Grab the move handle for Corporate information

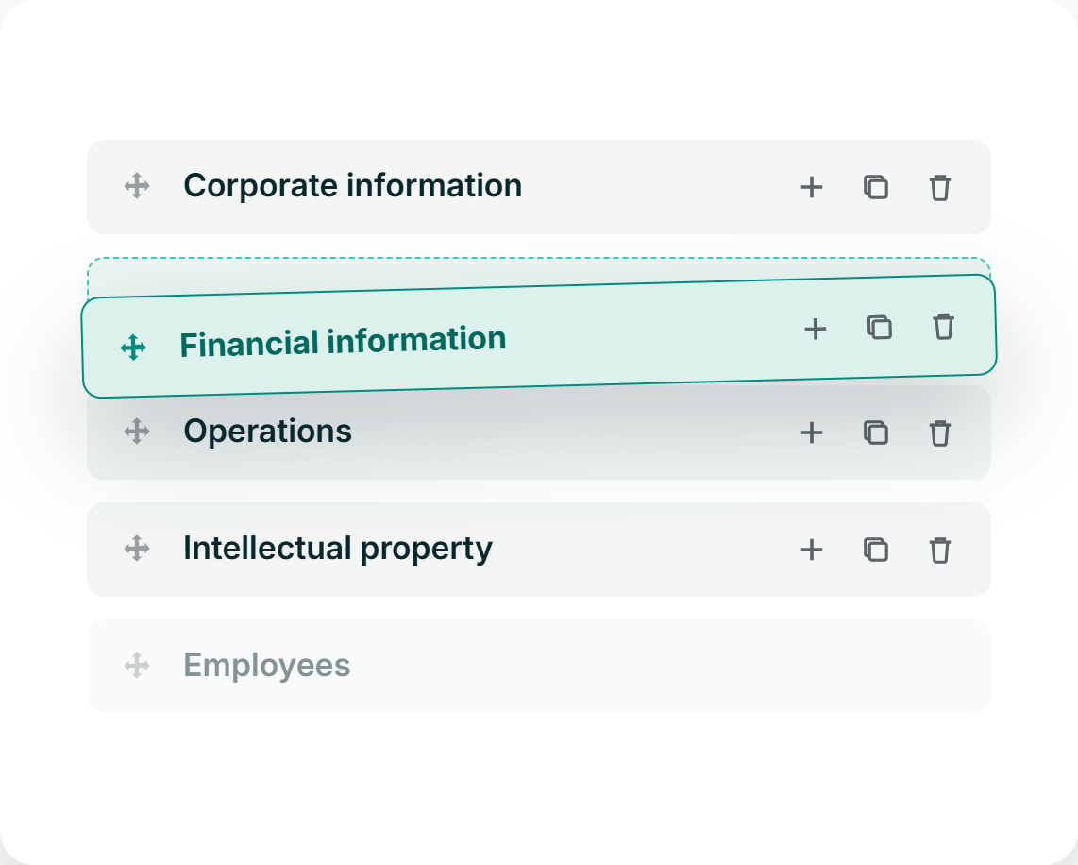[137, 186]
